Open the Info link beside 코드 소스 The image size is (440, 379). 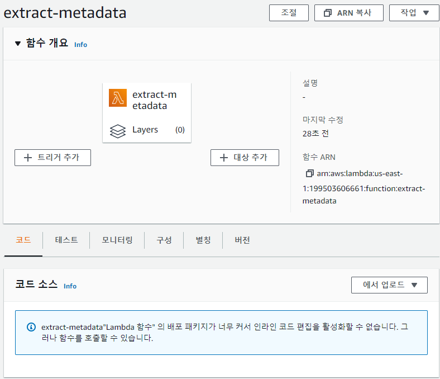tap(70, 286)
